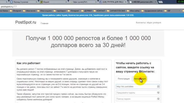The height and width of the screenshot is (103, 184).
Task: Open the Офис qwertyPAY browser tab
Action: (83, 2)
